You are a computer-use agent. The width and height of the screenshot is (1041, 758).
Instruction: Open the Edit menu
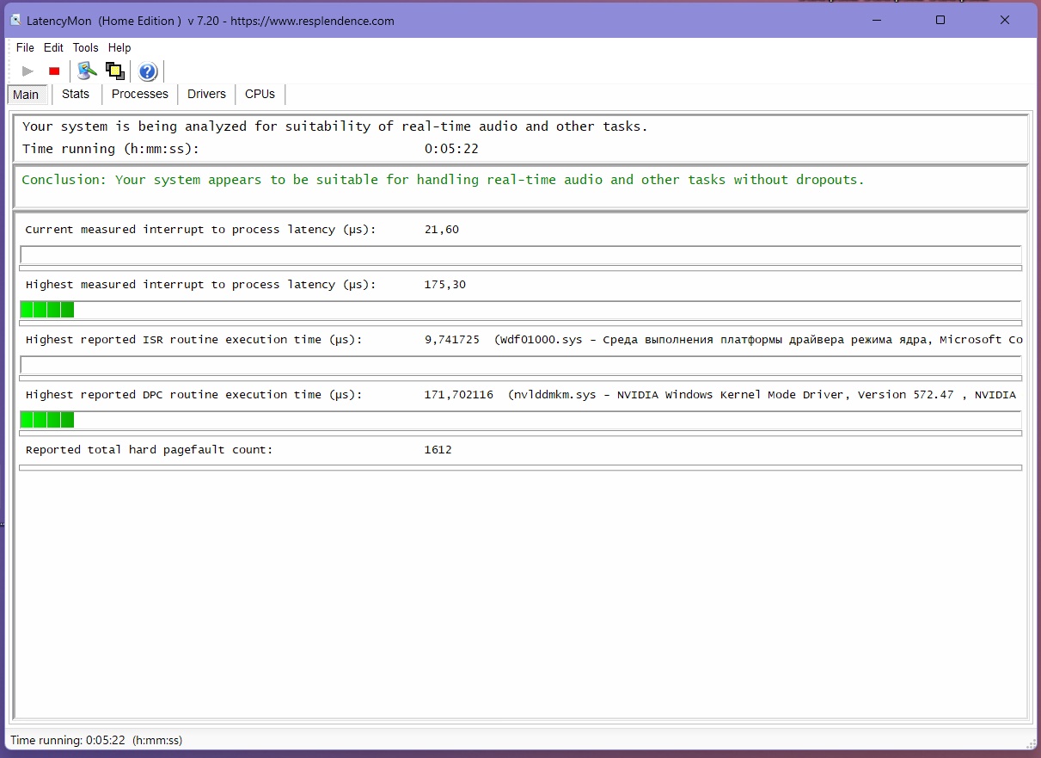[x=53, y=48]
